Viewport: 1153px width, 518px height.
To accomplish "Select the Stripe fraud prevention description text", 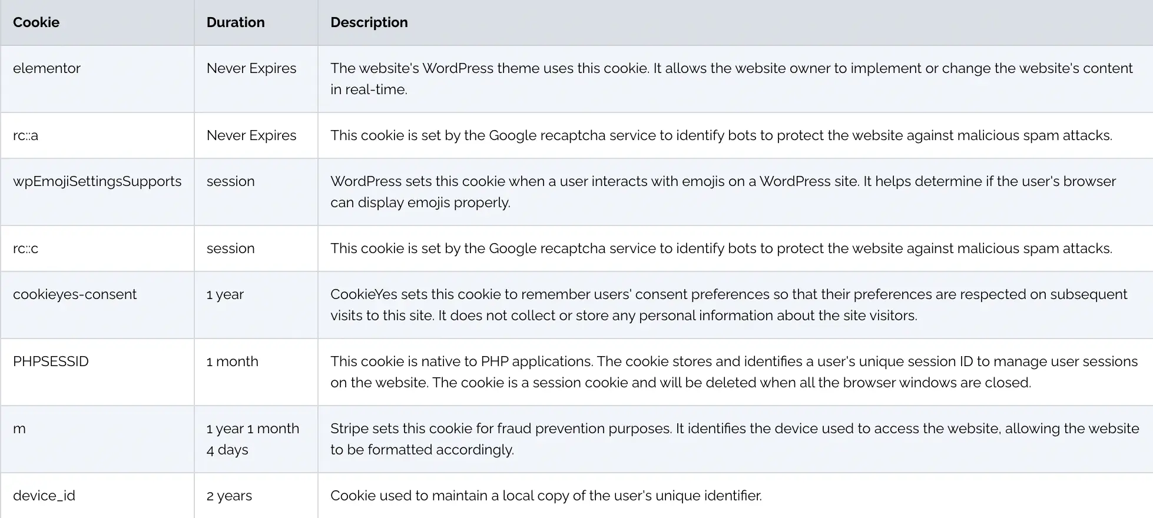I will (x=734, y=439).
